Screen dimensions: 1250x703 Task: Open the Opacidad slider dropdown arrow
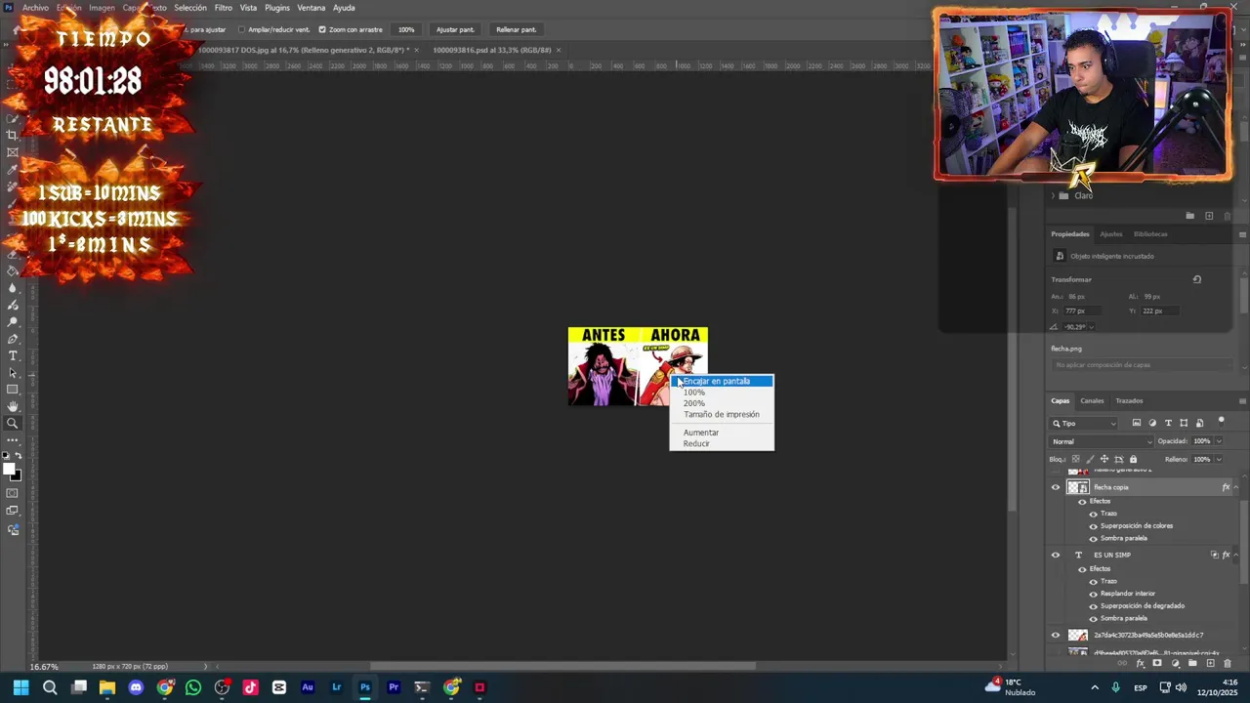point(1220,441)
